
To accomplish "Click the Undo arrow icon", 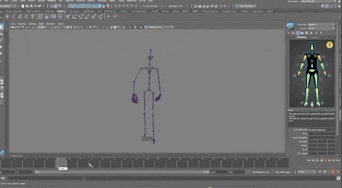I will point(36,6).
